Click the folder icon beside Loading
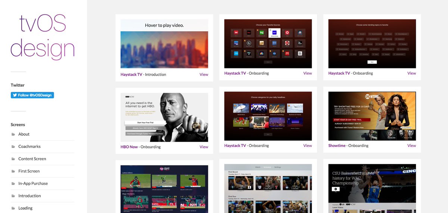The height and width of the screenshot is (213, 448). (13, 208)
